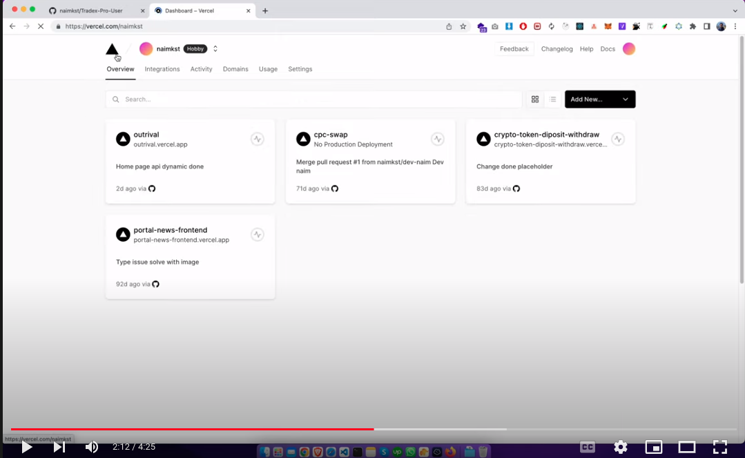This screenshot has width=745, height=458.
Task: Open the Changelog link
Action: pyautogui.click(x=557, y=49)
